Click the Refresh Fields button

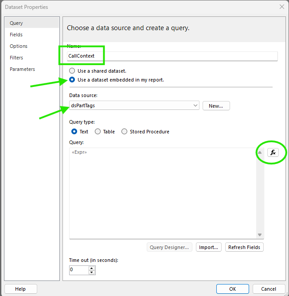point(244,247)
